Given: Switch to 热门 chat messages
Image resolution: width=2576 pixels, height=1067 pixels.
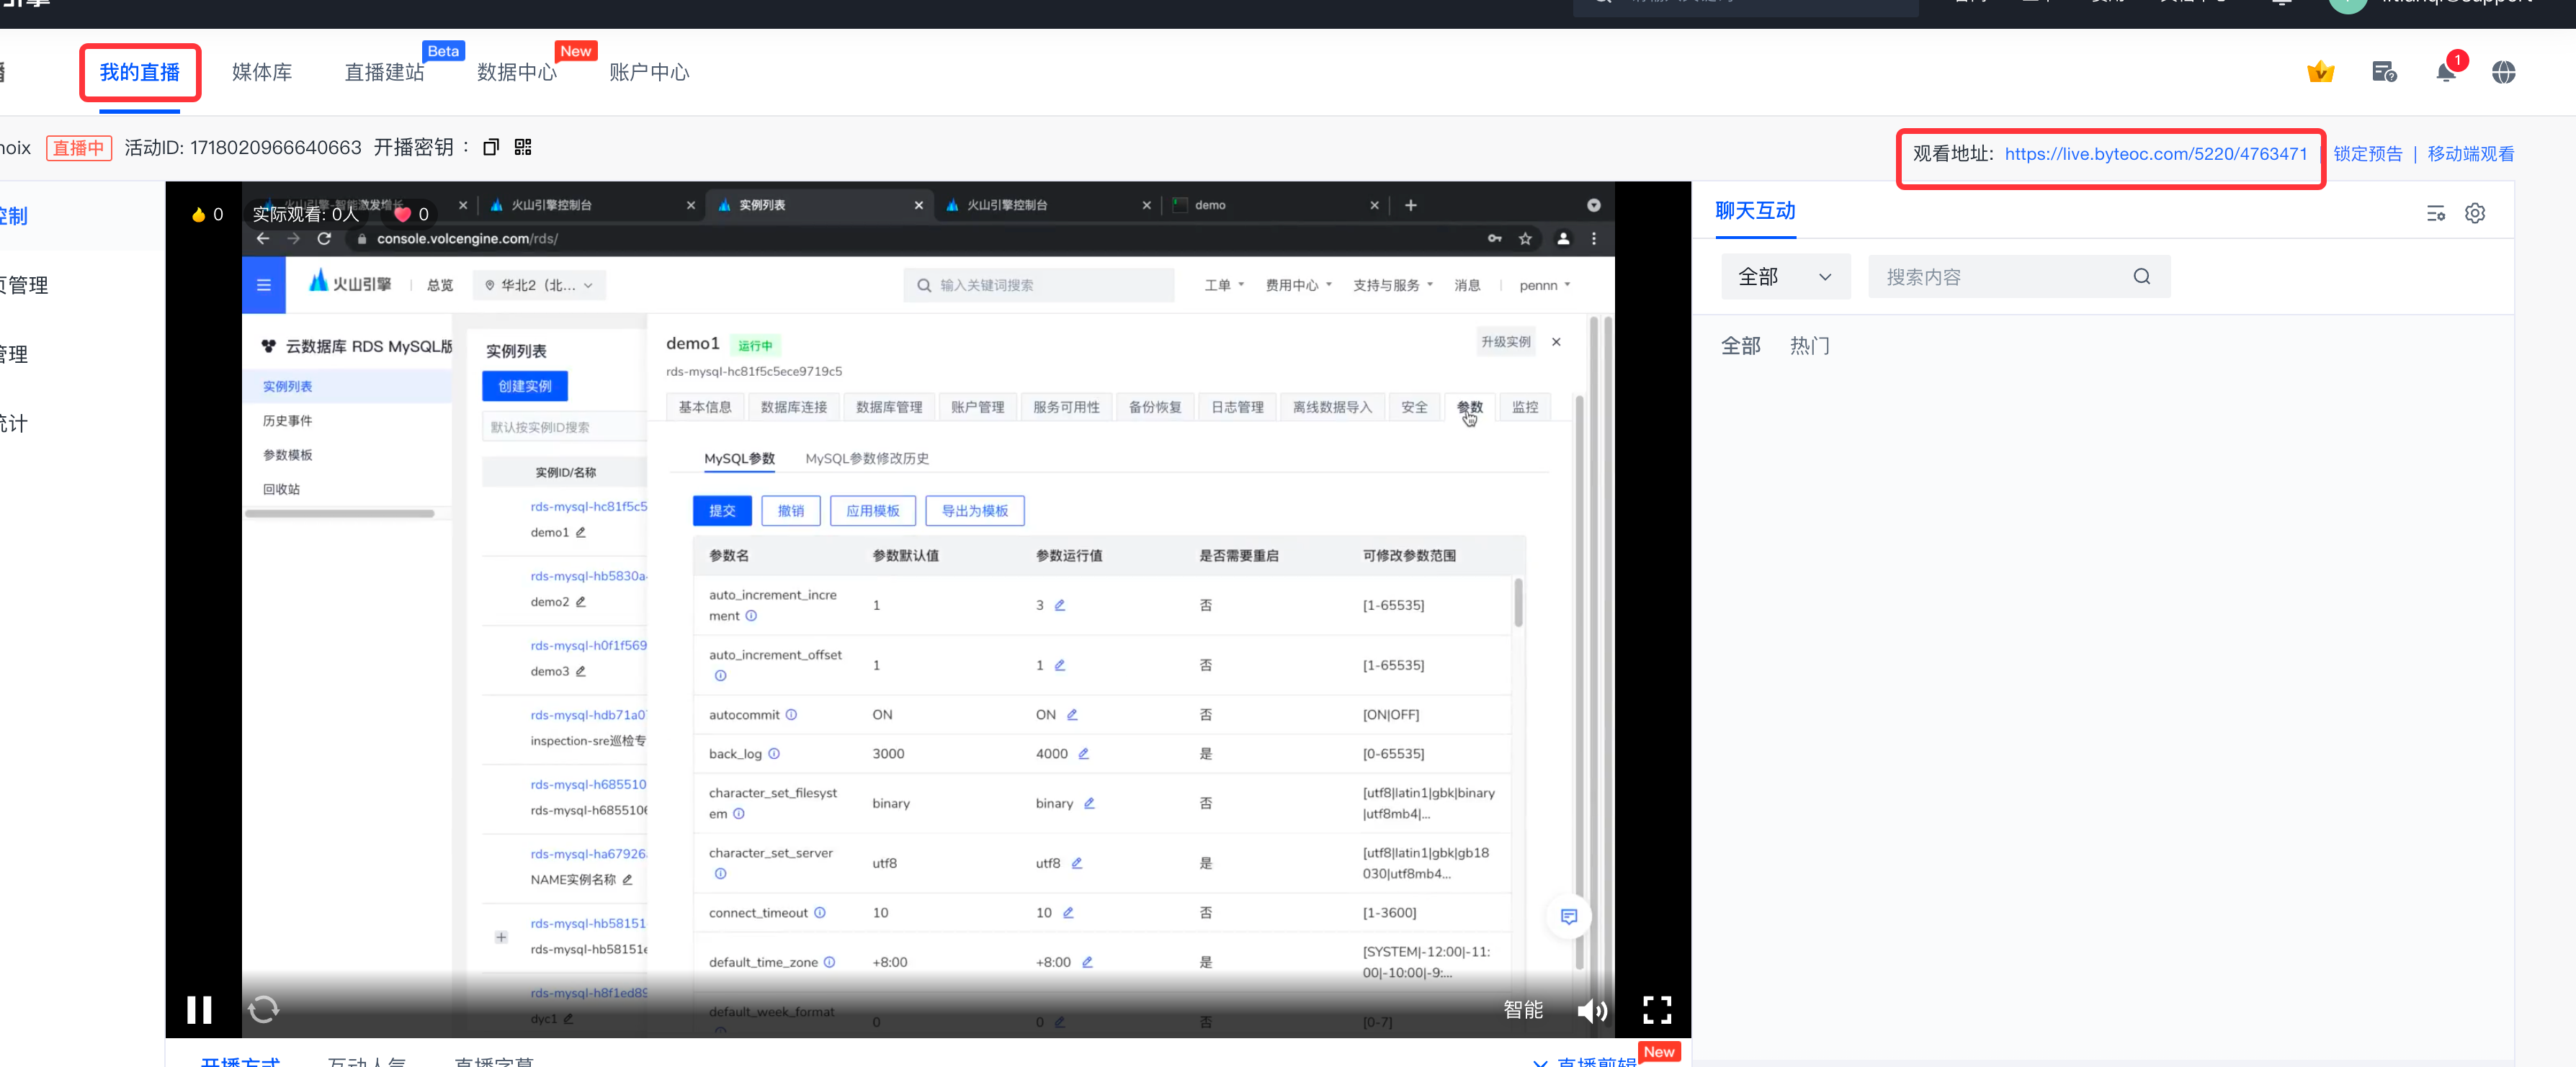Looking at the screenshot, I should (x=1809, y=346).
